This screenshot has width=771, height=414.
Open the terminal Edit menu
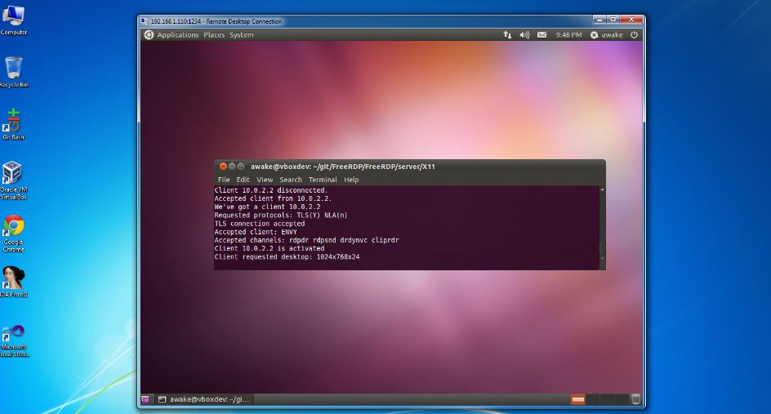[x=243, y=180]
